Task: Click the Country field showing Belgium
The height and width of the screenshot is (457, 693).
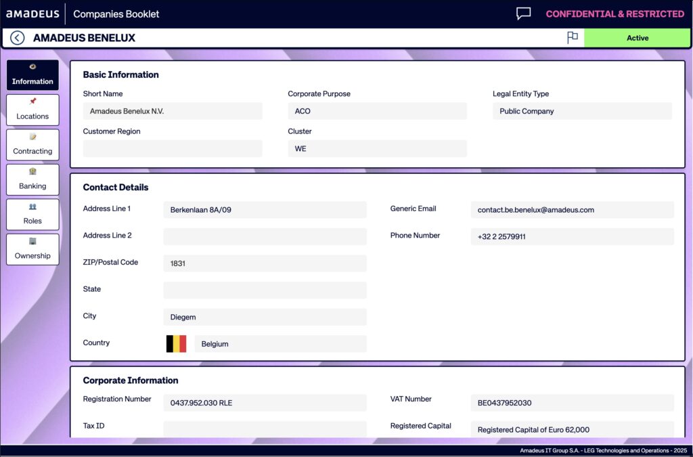Action: coord(280,344)
